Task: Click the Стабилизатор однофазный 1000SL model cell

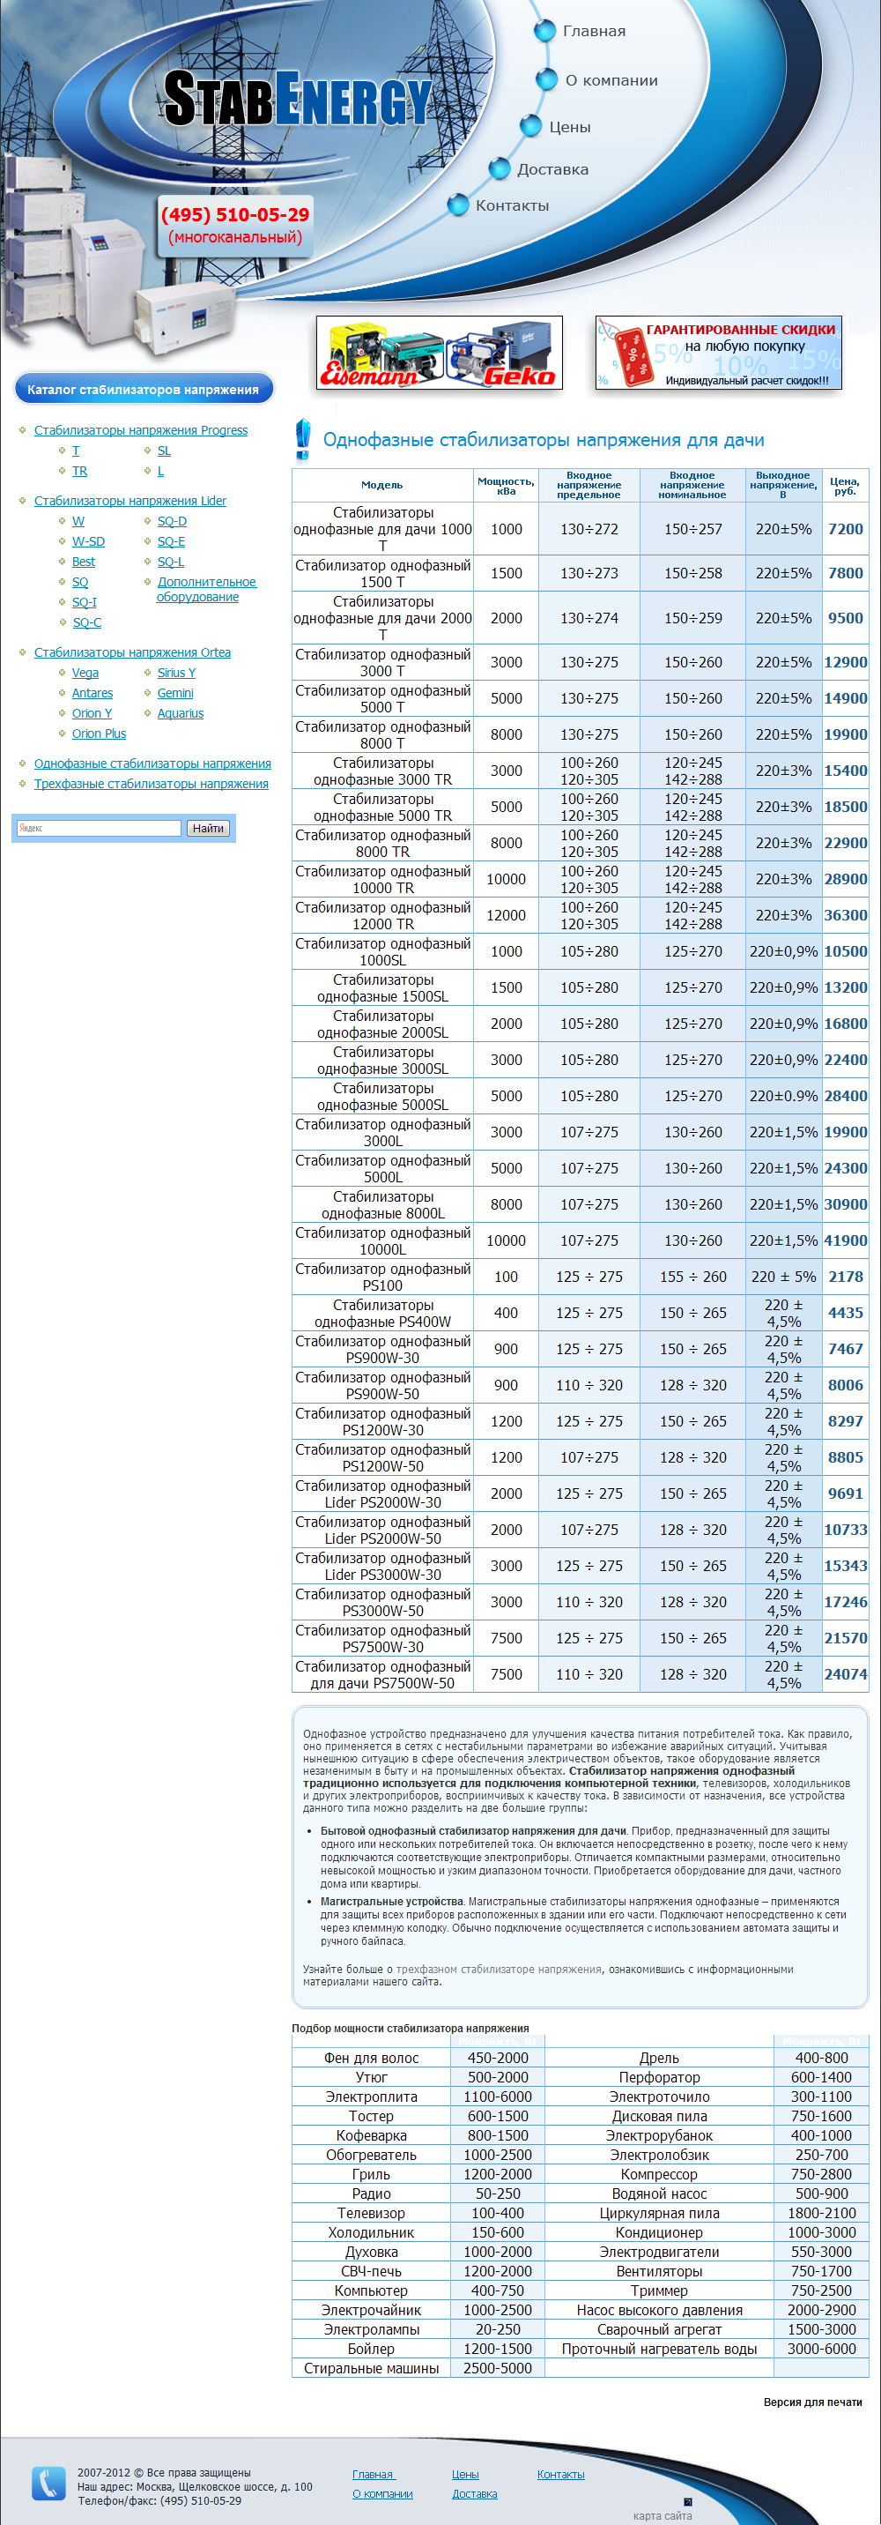Action: [382, 952]
